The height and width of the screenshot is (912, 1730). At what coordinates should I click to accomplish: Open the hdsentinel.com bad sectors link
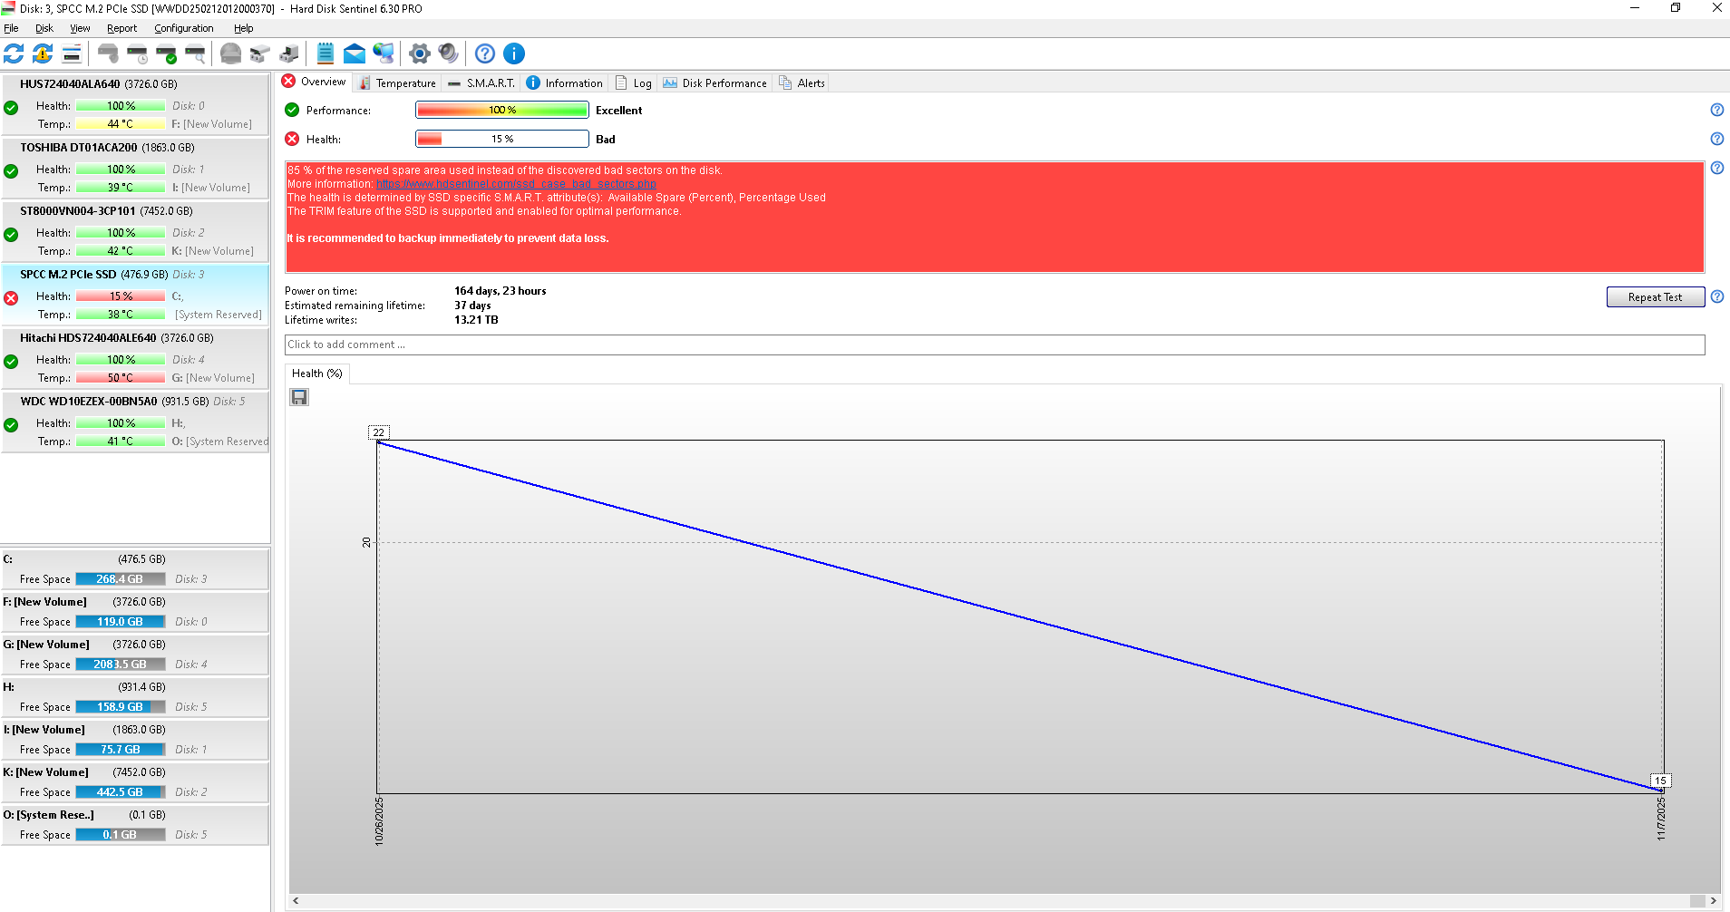pyautogui.click(x=516, y=184)
